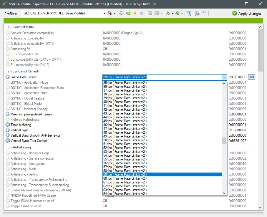This screenshot has height=217, width=267.
Task: Pick 58 fps in the dropdown list
Action: coord(162,171)
